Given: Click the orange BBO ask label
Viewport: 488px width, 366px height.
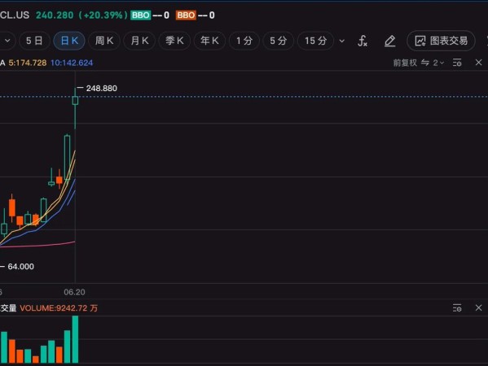Looking at the screenshot, I should click(x=186, y=15).
